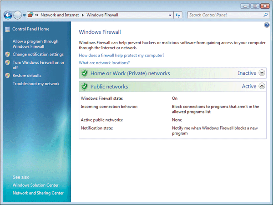Open the recent pages dropdown arrow
The width and height of the screenshot is (273, 205).
(25, 15)
